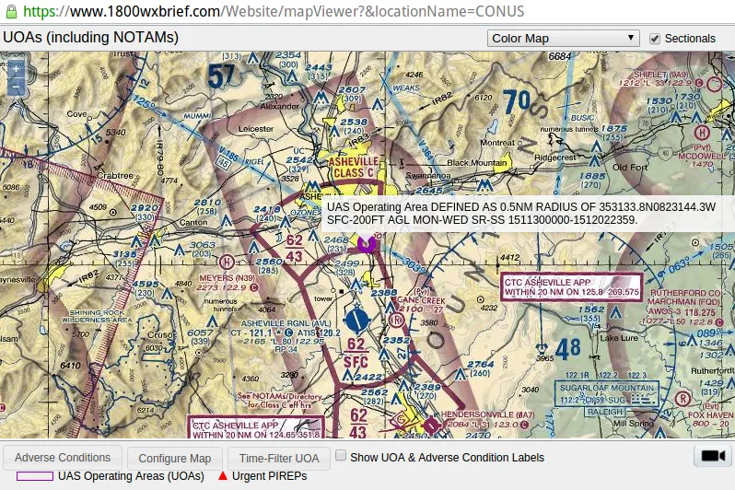
Task: Click the Asheville Class C yellow city label
Action: (x=351, y=165)
